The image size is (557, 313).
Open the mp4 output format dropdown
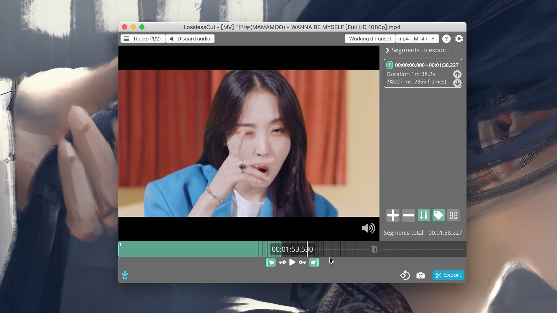[x=417, y=39]
